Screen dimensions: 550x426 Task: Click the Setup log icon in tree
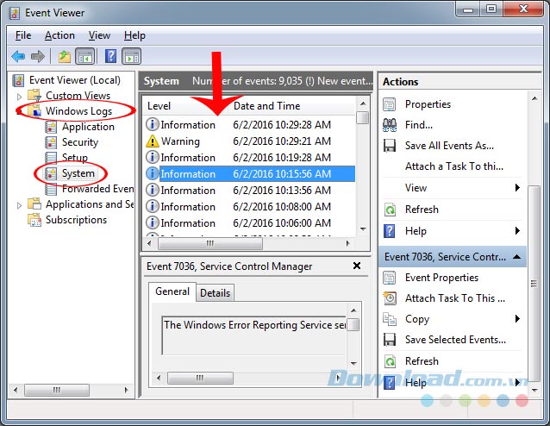pyautogui.click(x=51, y=158)
